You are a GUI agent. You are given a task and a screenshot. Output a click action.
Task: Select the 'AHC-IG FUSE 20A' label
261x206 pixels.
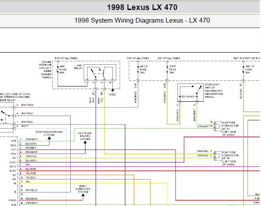pos(250,70)
